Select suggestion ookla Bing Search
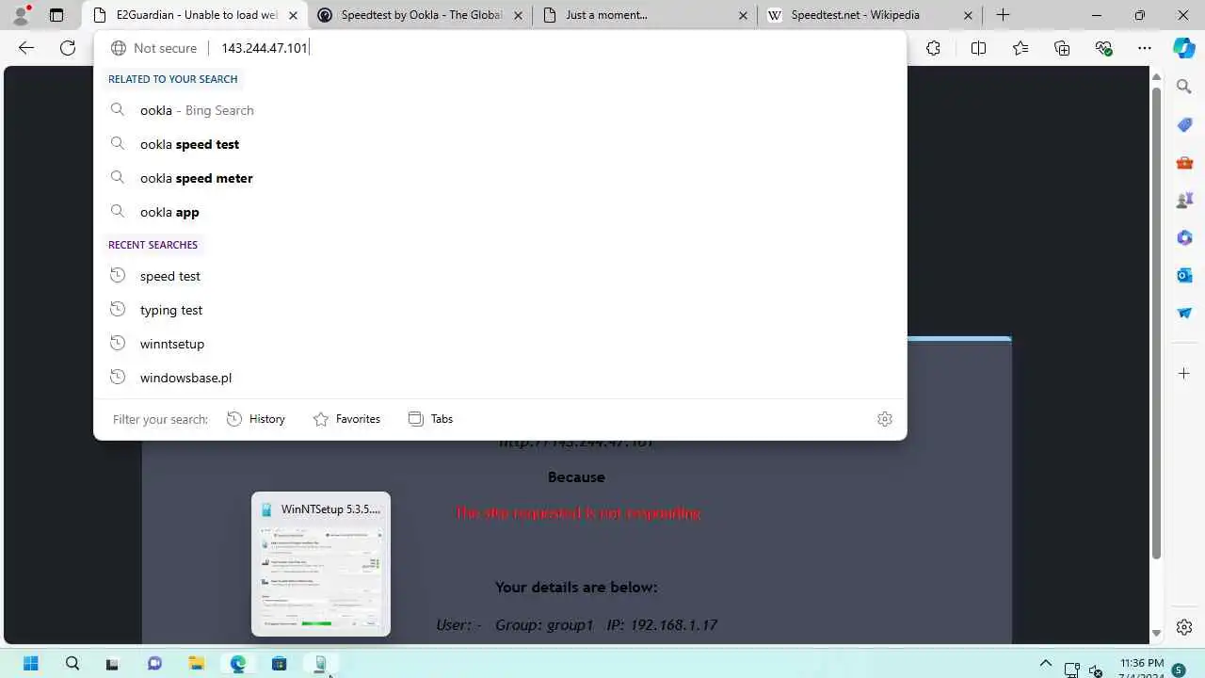Screen dimensions: 1205x678 coord(500,110)
